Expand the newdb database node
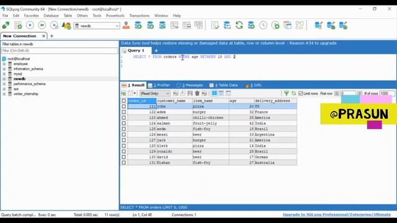The height and width of the screenshot is (223, 397). pos(4,79)
